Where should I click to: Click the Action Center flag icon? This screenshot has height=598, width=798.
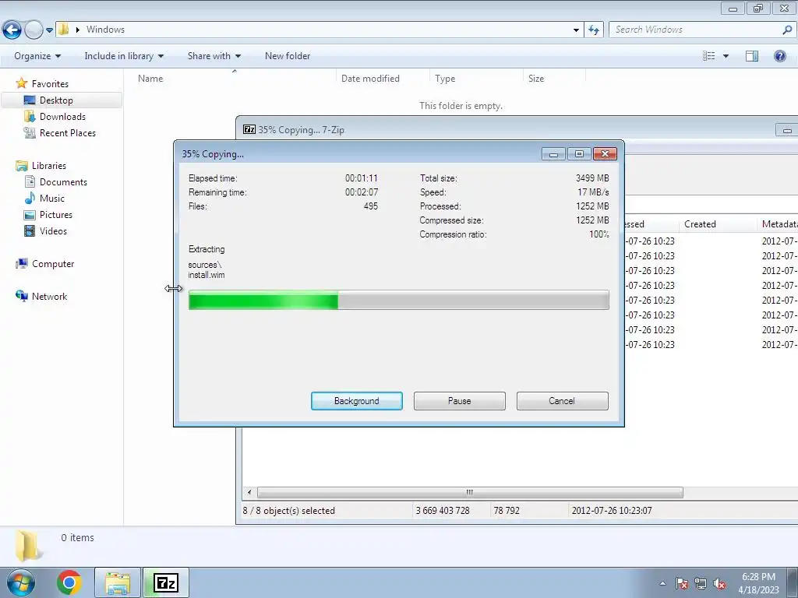(682, 583)
